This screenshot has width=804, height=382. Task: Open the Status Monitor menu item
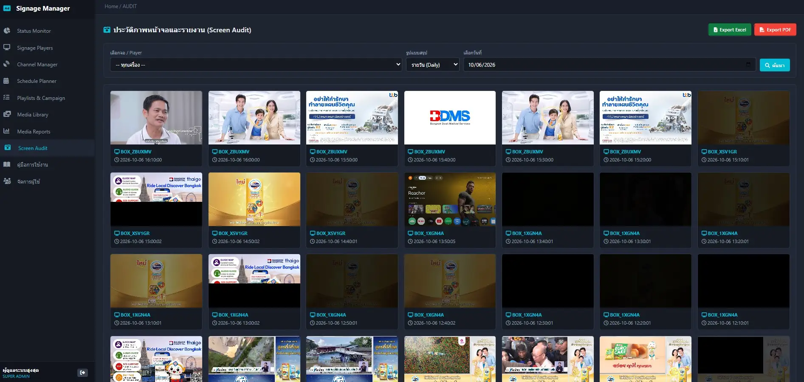(x=34, y=31)
